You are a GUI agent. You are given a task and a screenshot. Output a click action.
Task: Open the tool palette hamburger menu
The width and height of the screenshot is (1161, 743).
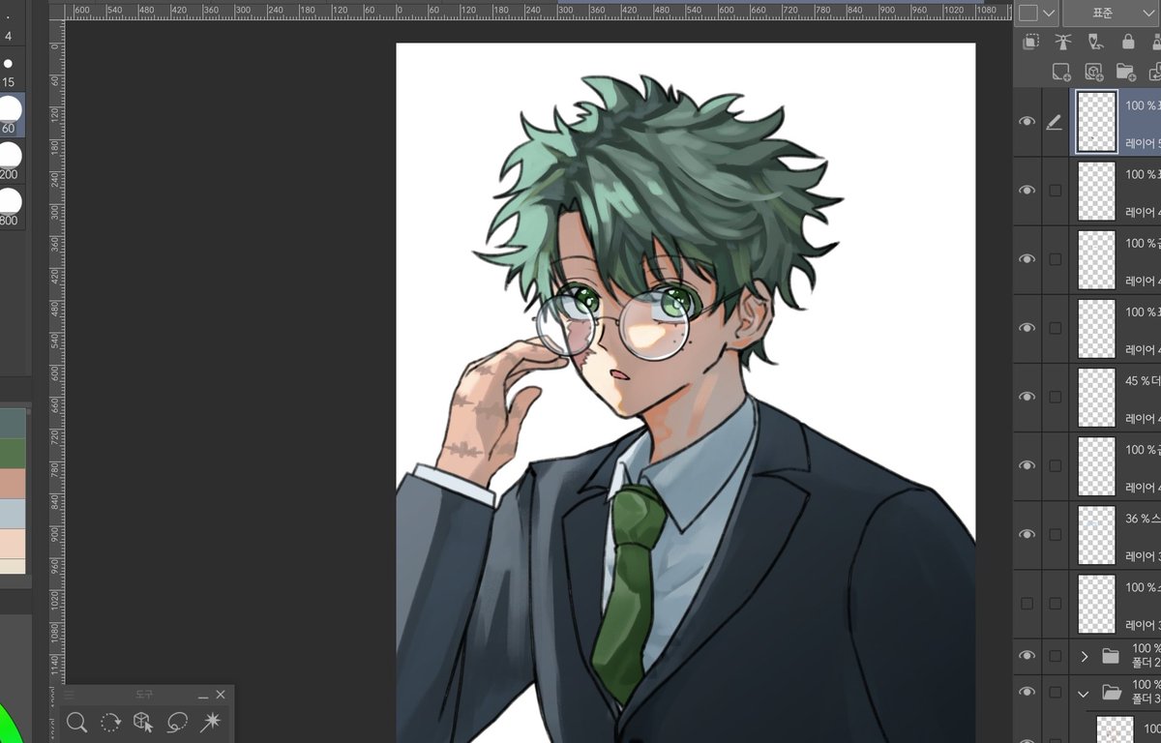(x=69, y=695)
